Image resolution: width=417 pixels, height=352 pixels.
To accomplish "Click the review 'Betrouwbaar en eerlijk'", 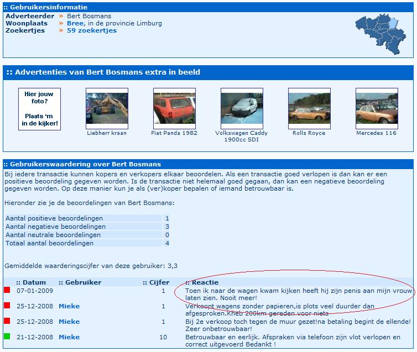I will pos(293,340).
